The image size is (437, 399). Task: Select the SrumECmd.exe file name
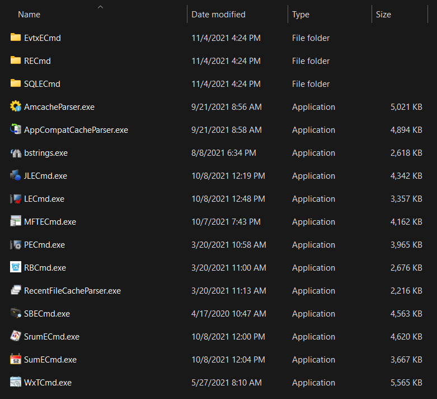point(51,336)
